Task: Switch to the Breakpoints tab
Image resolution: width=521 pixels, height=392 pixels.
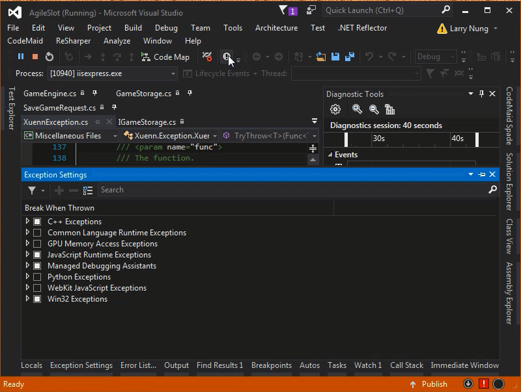Action: pyautogui.click(x=272, y=365)
